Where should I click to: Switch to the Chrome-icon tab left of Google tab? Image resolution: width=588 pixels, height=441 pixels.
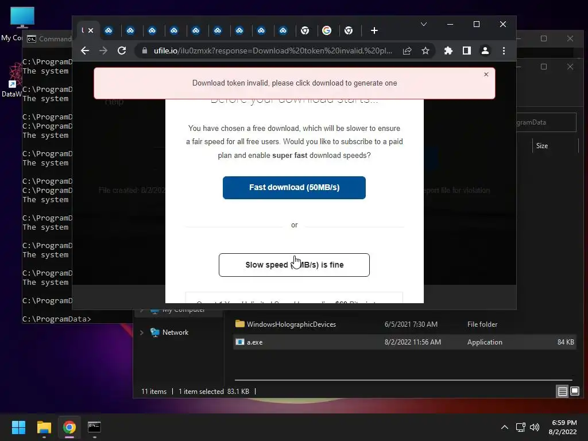click(305, 30)
